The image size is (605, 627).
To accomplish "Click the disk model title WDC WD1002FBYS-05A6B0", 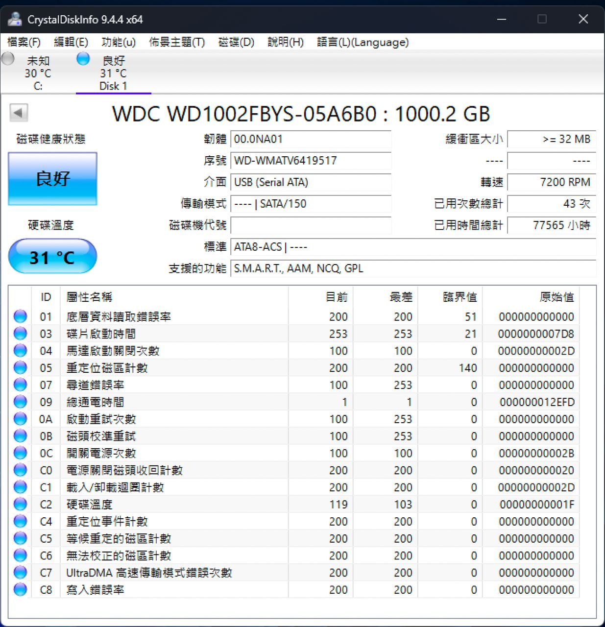I will 301,114.
